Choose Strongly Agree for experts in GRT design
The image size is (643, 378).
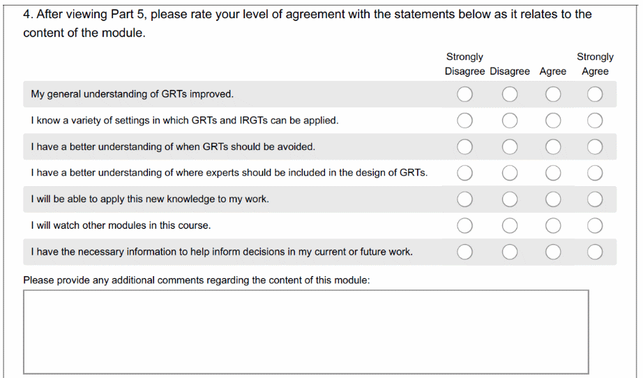pos(595,173)
